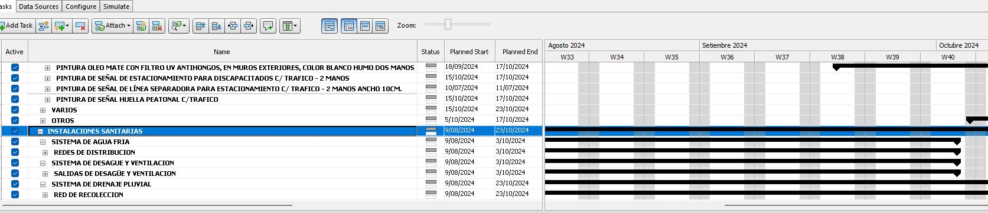The height and width of the screenshot is (213, 988).
Task: Collapse the INSTALACIONES SANITARIAS group
Action: (40, 131)
